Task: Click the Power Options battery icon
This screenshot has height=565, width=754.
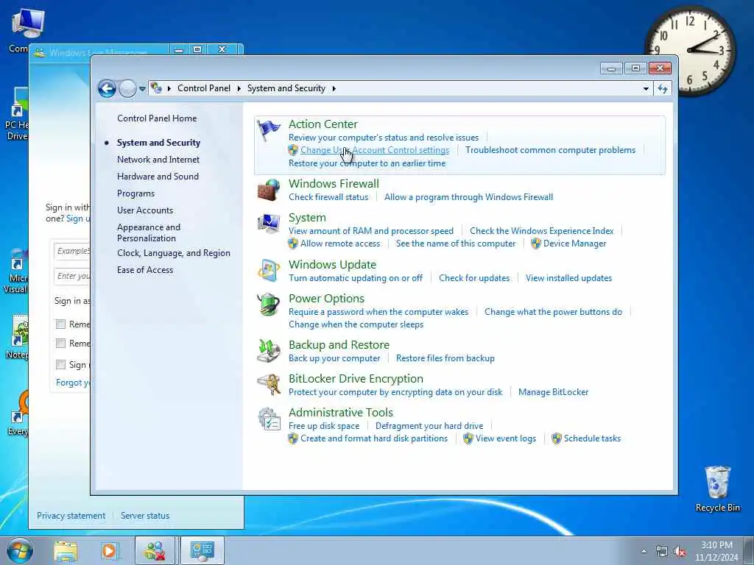Action: (x=268, y=304)
